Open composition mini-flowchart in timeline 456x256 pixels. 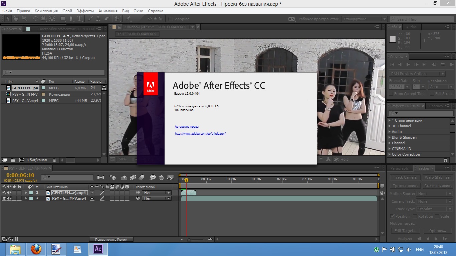pos(101,178)
